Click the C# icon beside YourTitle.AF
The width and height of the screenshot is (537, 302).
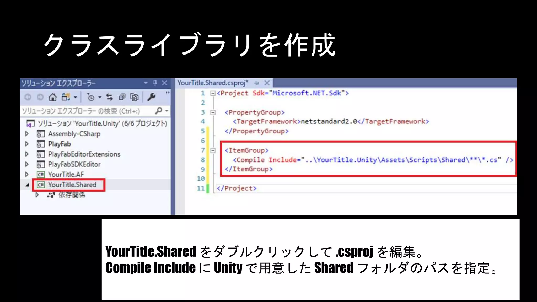click(x=41, y=175)
